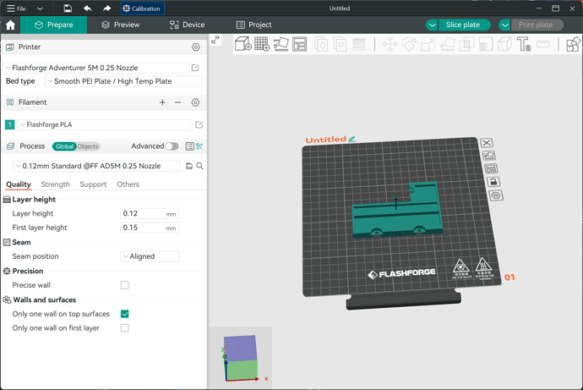Rename the plate using the pencil icon
Screen dimensions: 583x390
(352, 140)
